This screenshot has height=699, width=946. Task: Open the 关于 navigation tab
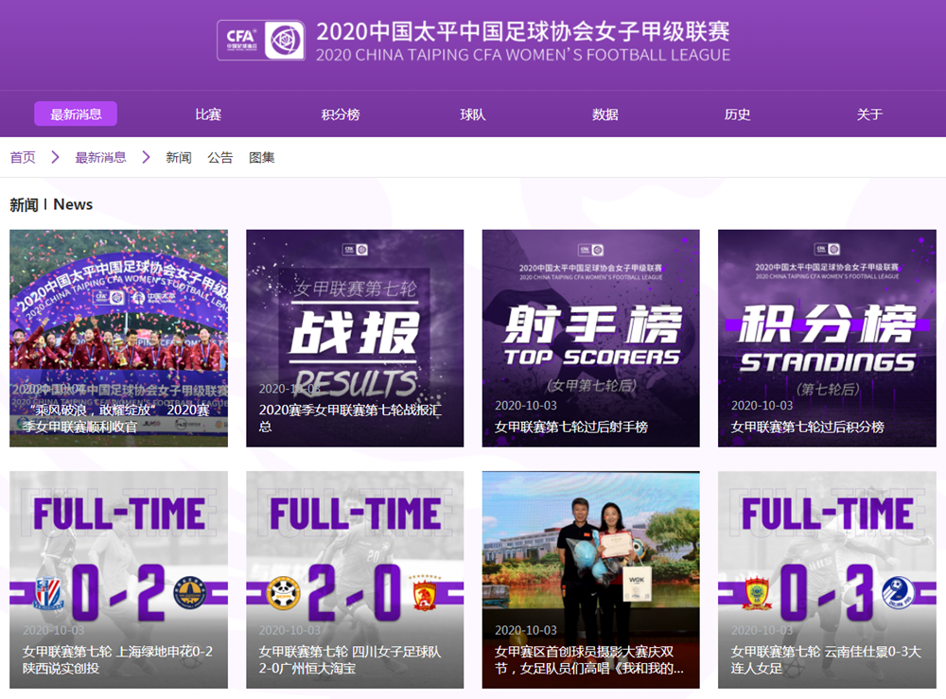(x=869, y=114)
